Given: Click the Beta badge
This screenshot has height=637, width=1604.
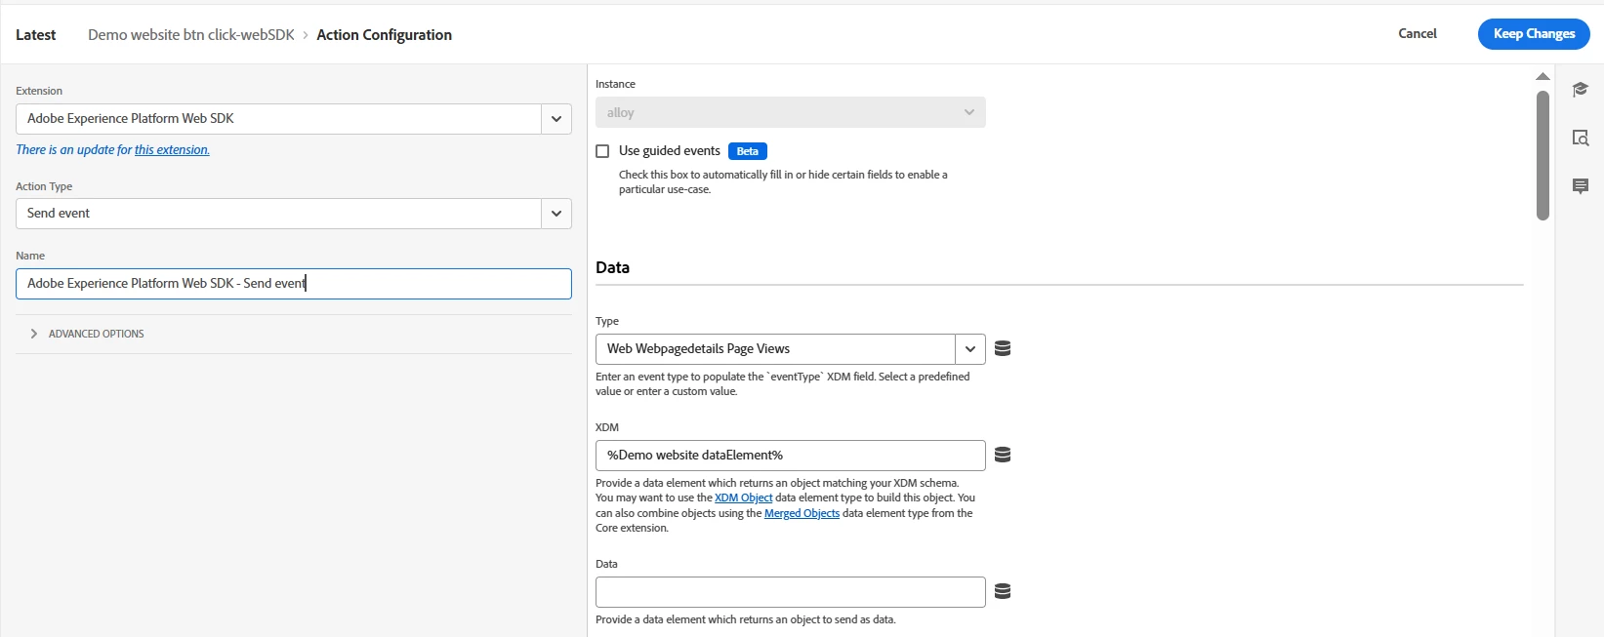Looking at the screenshot, I should (748, 151).
